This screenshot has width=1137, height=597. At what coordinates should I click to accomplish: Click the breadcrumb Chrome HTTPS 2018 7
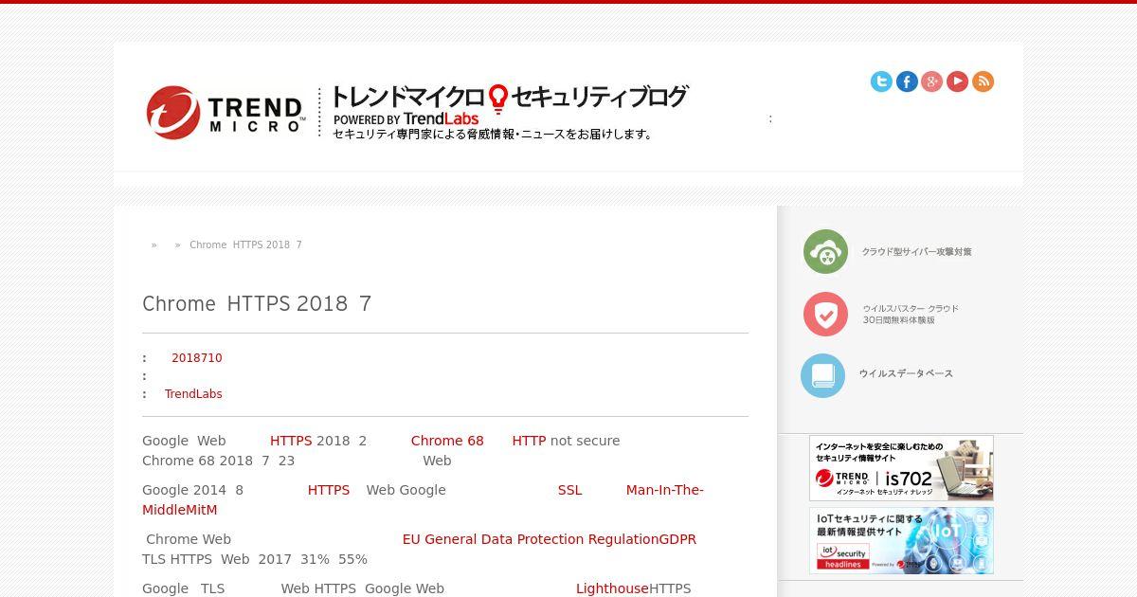point(245,244)
